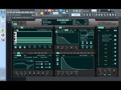Toggle the envelope Sync option

tap(64, 55)
